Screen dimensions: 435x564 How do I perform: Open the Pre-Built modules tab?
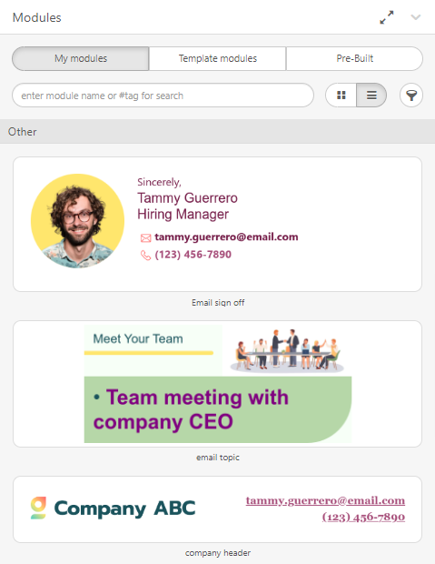click(x=354, y=58)
